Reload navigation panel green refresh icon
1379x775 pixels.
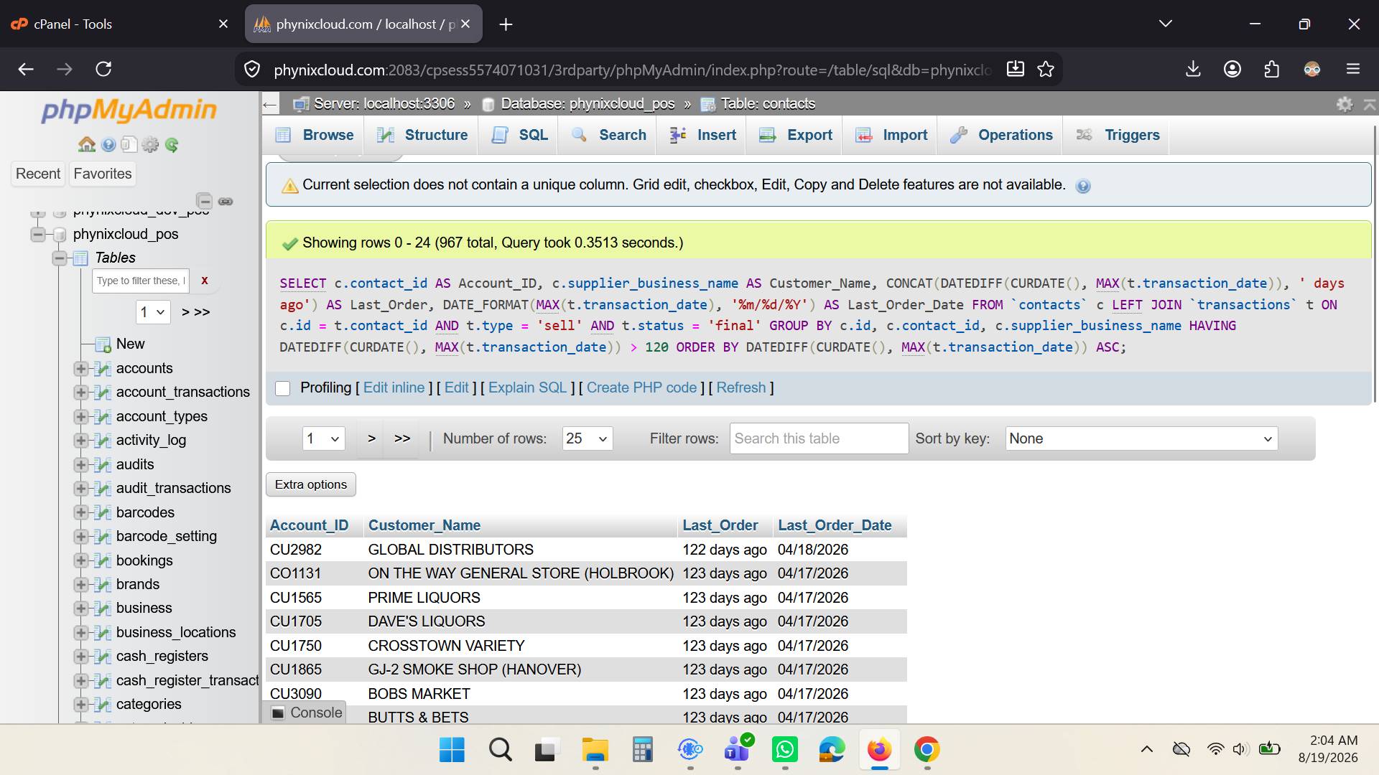click(172, 145)
